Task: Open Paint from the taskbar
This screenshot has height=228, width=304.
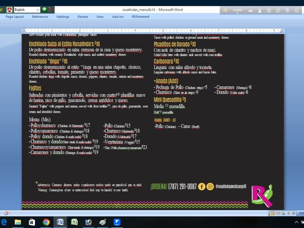Action: tap(103, 222)
